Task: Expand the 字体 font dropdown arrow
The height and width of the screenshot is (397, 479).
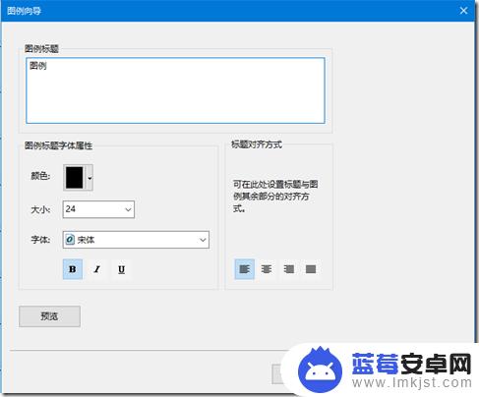Action: [x=203, y=240]
